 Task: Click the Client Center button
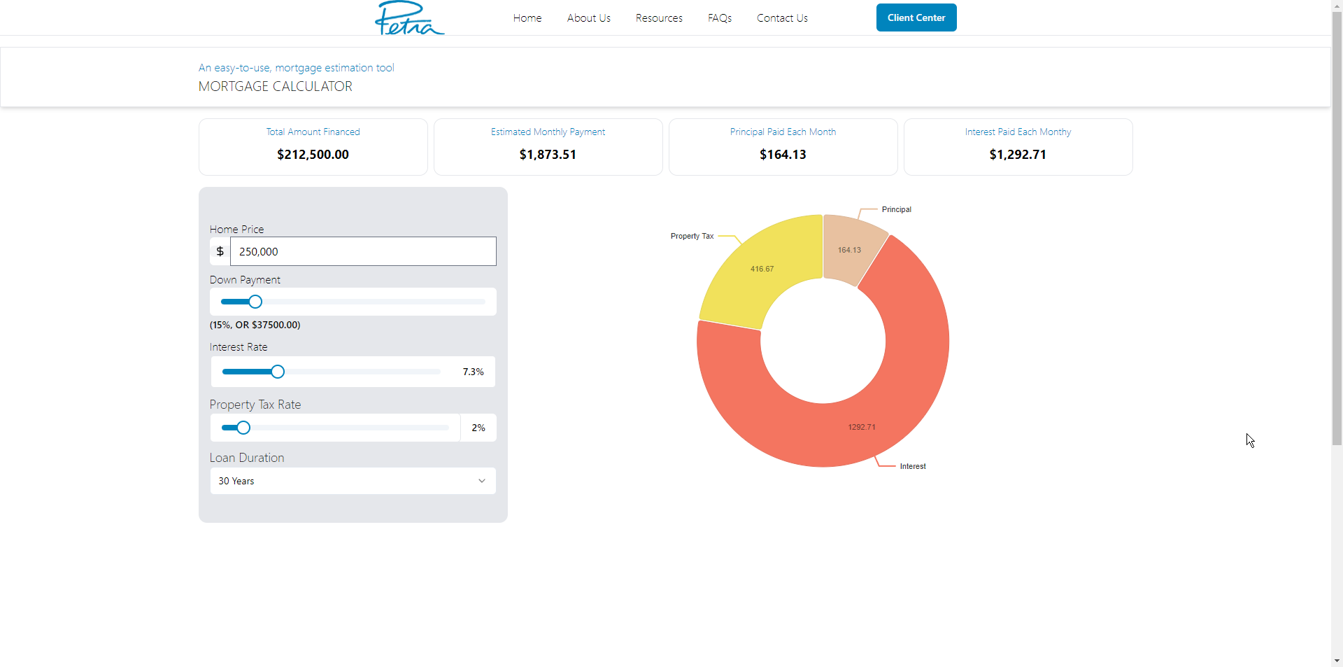(x=916, y=17)
